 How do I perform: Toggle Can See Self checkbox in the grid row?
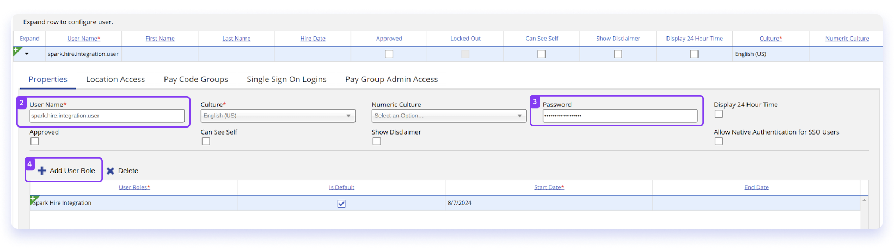[x=541, y=54]
